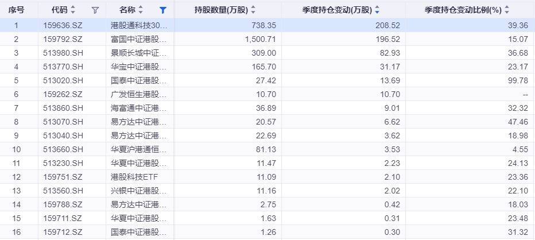Click fund name 华夏沪港通恒…

139,149
